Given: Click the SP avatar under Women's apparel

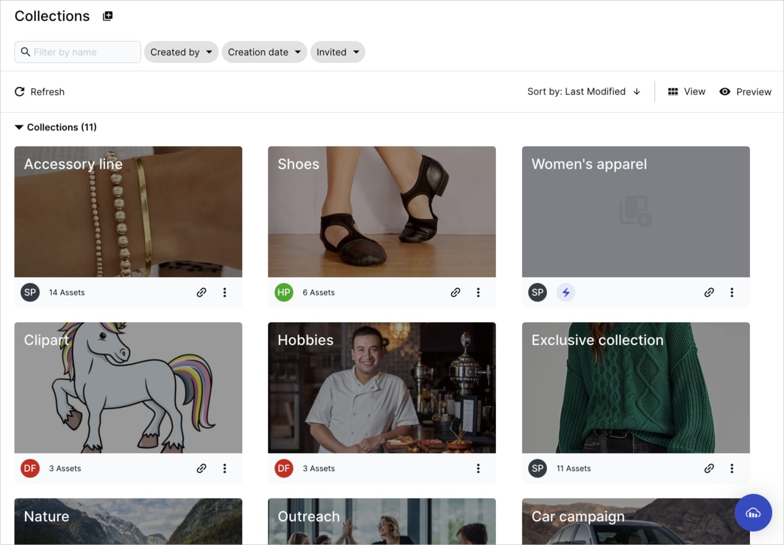Looking at the screenshot, I should point(538,293).
